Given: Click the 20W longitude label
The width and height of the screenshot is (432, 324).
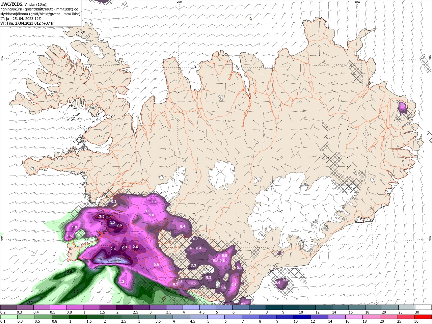Looking at the screenshot, I should coord(180,2).
